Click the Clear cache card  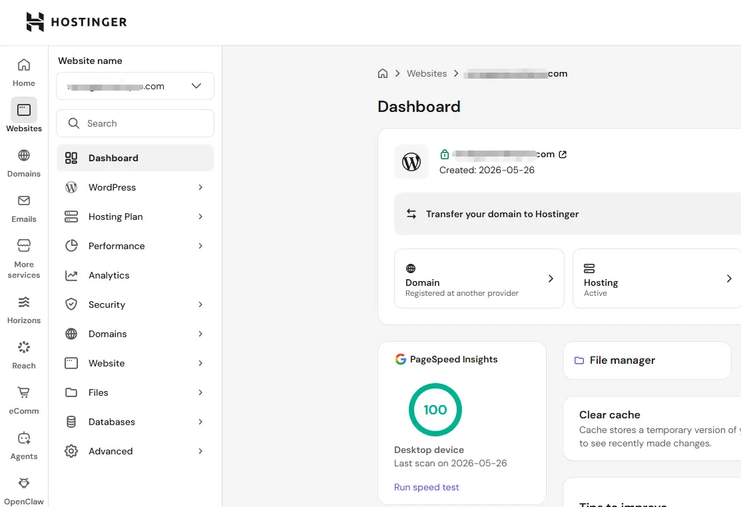[652, 428]
